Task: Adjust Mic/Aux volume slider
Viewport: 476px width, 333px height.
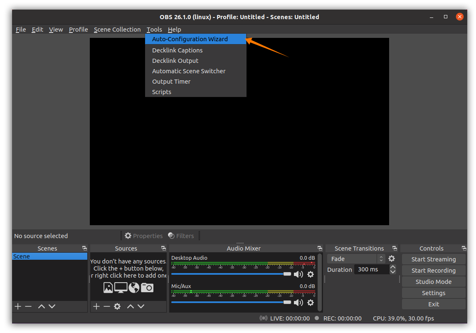Action: click(x=231, y=302)
